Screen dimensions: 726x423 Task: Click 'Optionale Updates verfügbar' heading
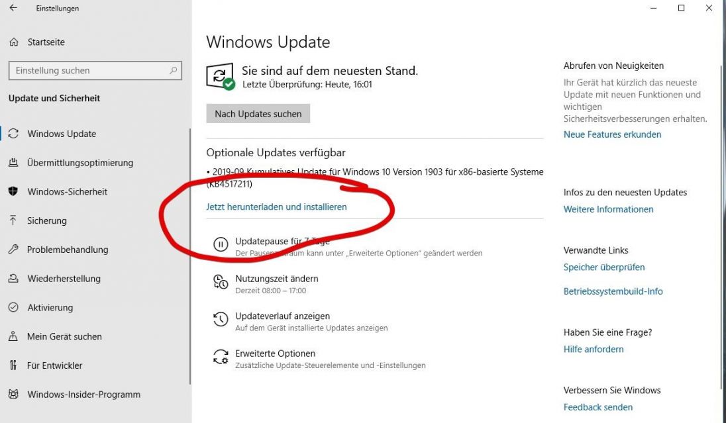(x=276, y=152)
